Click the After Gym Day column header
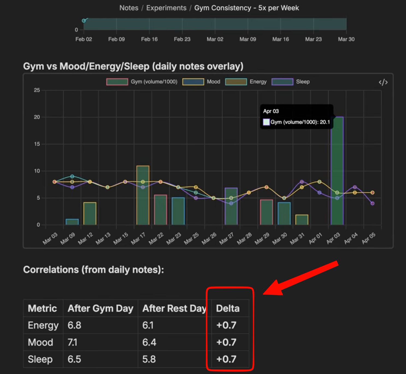The height and width of the screenshot is (374, 406). click(x=100, y=308)
